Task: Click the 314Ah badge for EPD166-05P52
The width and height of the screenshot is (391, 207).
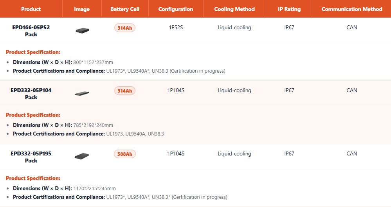Action: (125, 28)
